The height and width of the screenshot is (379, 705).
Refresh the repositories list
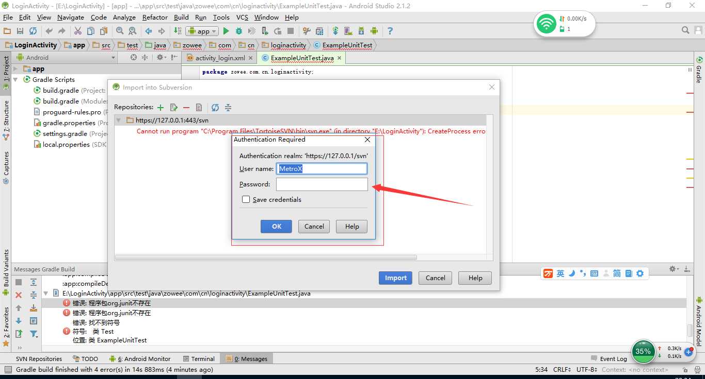pyautogui.click(x=215, y=108)
